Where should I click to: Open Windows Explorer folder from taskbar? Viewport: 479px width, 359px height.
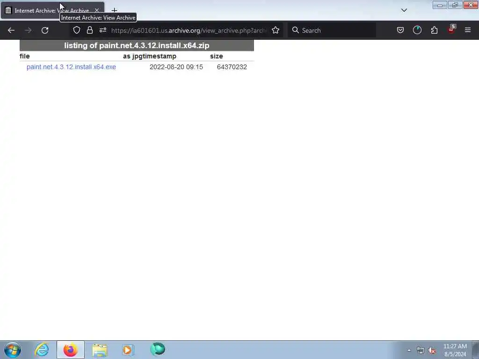pos(100,350)
